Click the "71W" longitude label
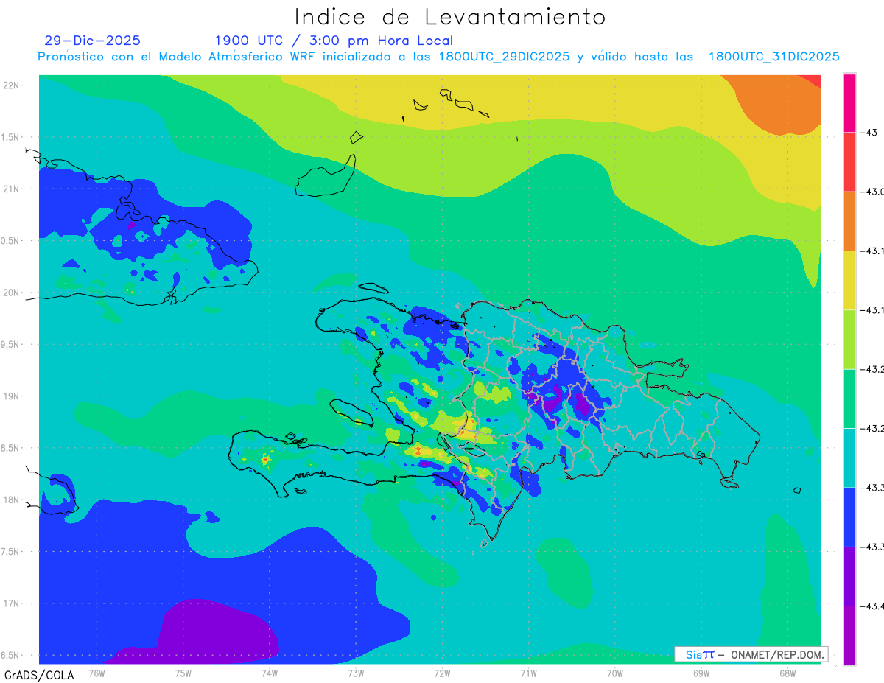This screenshot has width=884, height=683. pos(528,673)
